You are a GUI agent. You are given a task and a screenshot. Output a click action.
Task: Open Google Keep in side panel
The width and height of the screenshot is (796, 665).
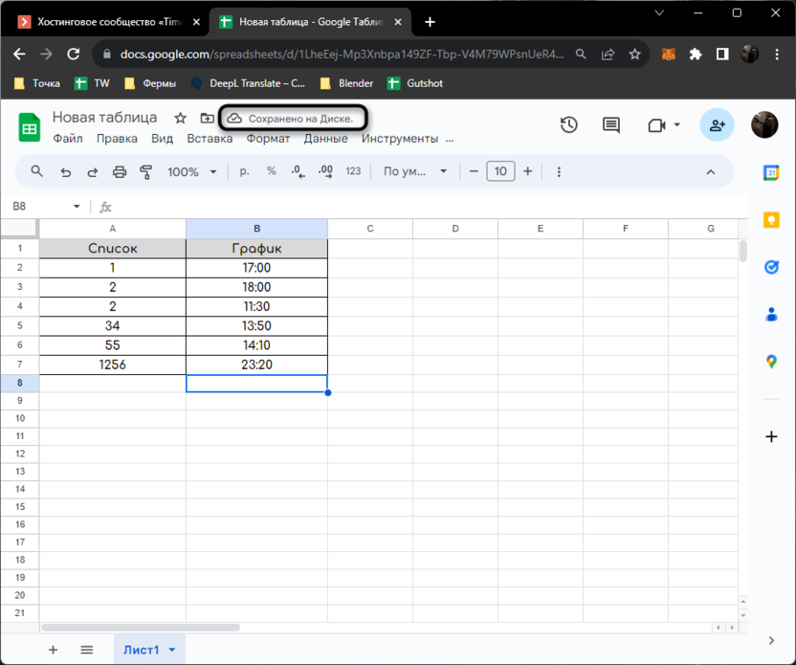[x=771, y=220]
